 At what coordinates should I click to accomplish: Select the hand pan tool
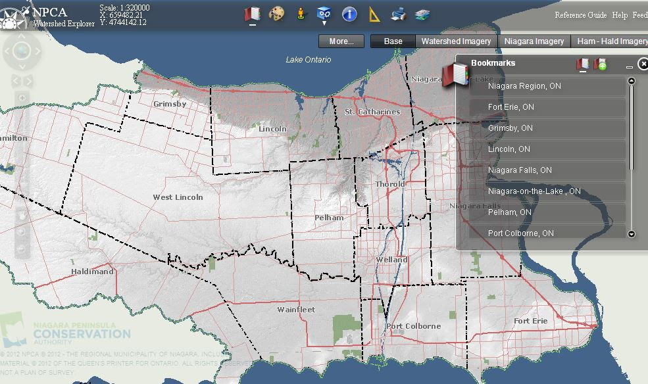[x=22, y=215]
